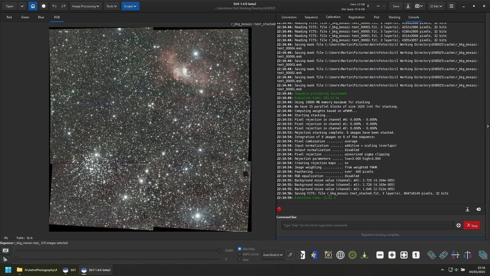Open the Calibration tab
490x276 pixels.
[333, 17]
